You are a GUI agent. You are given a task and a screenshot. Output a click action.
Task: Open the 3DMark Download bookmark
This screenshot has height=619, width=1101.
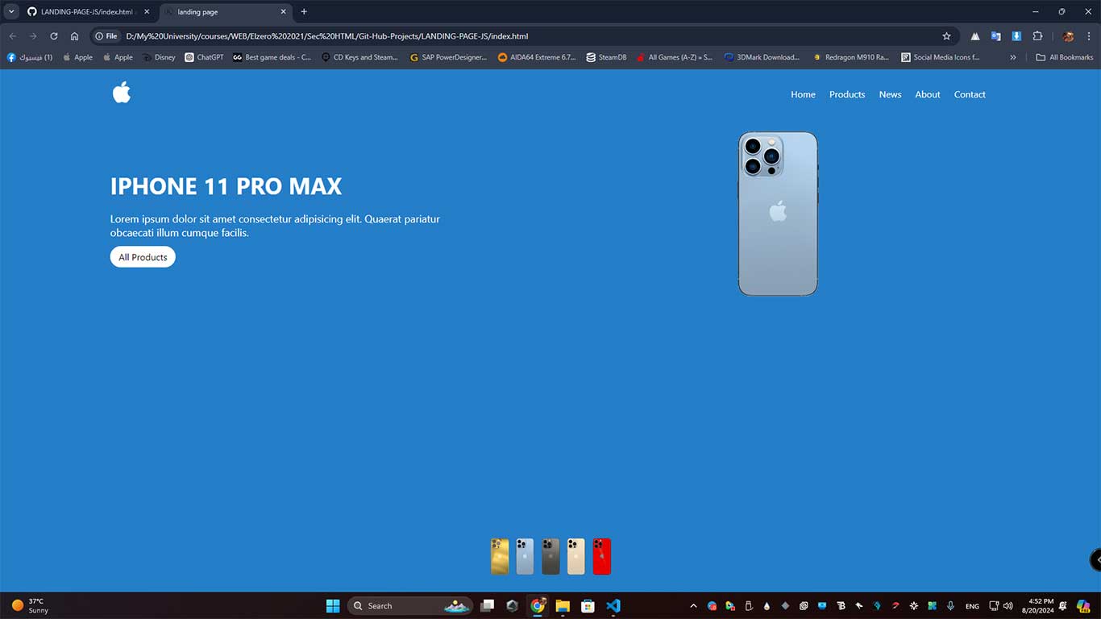click(762, 57)
